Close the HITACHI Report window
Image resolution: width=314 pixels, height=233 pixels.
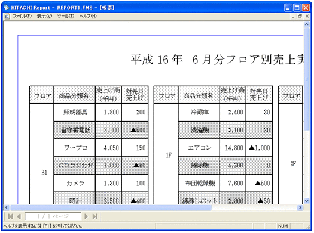point(306,8)
